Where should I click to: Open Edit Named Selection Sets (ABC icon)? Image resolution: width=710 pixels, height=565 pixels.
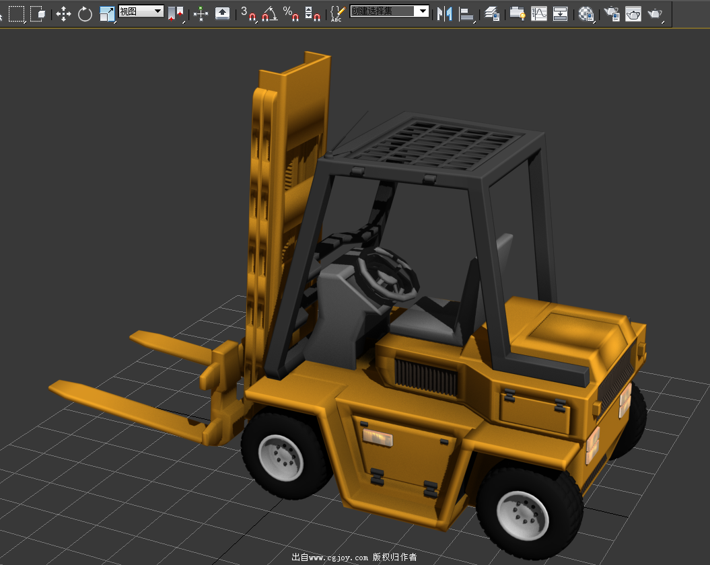[338, 13]
